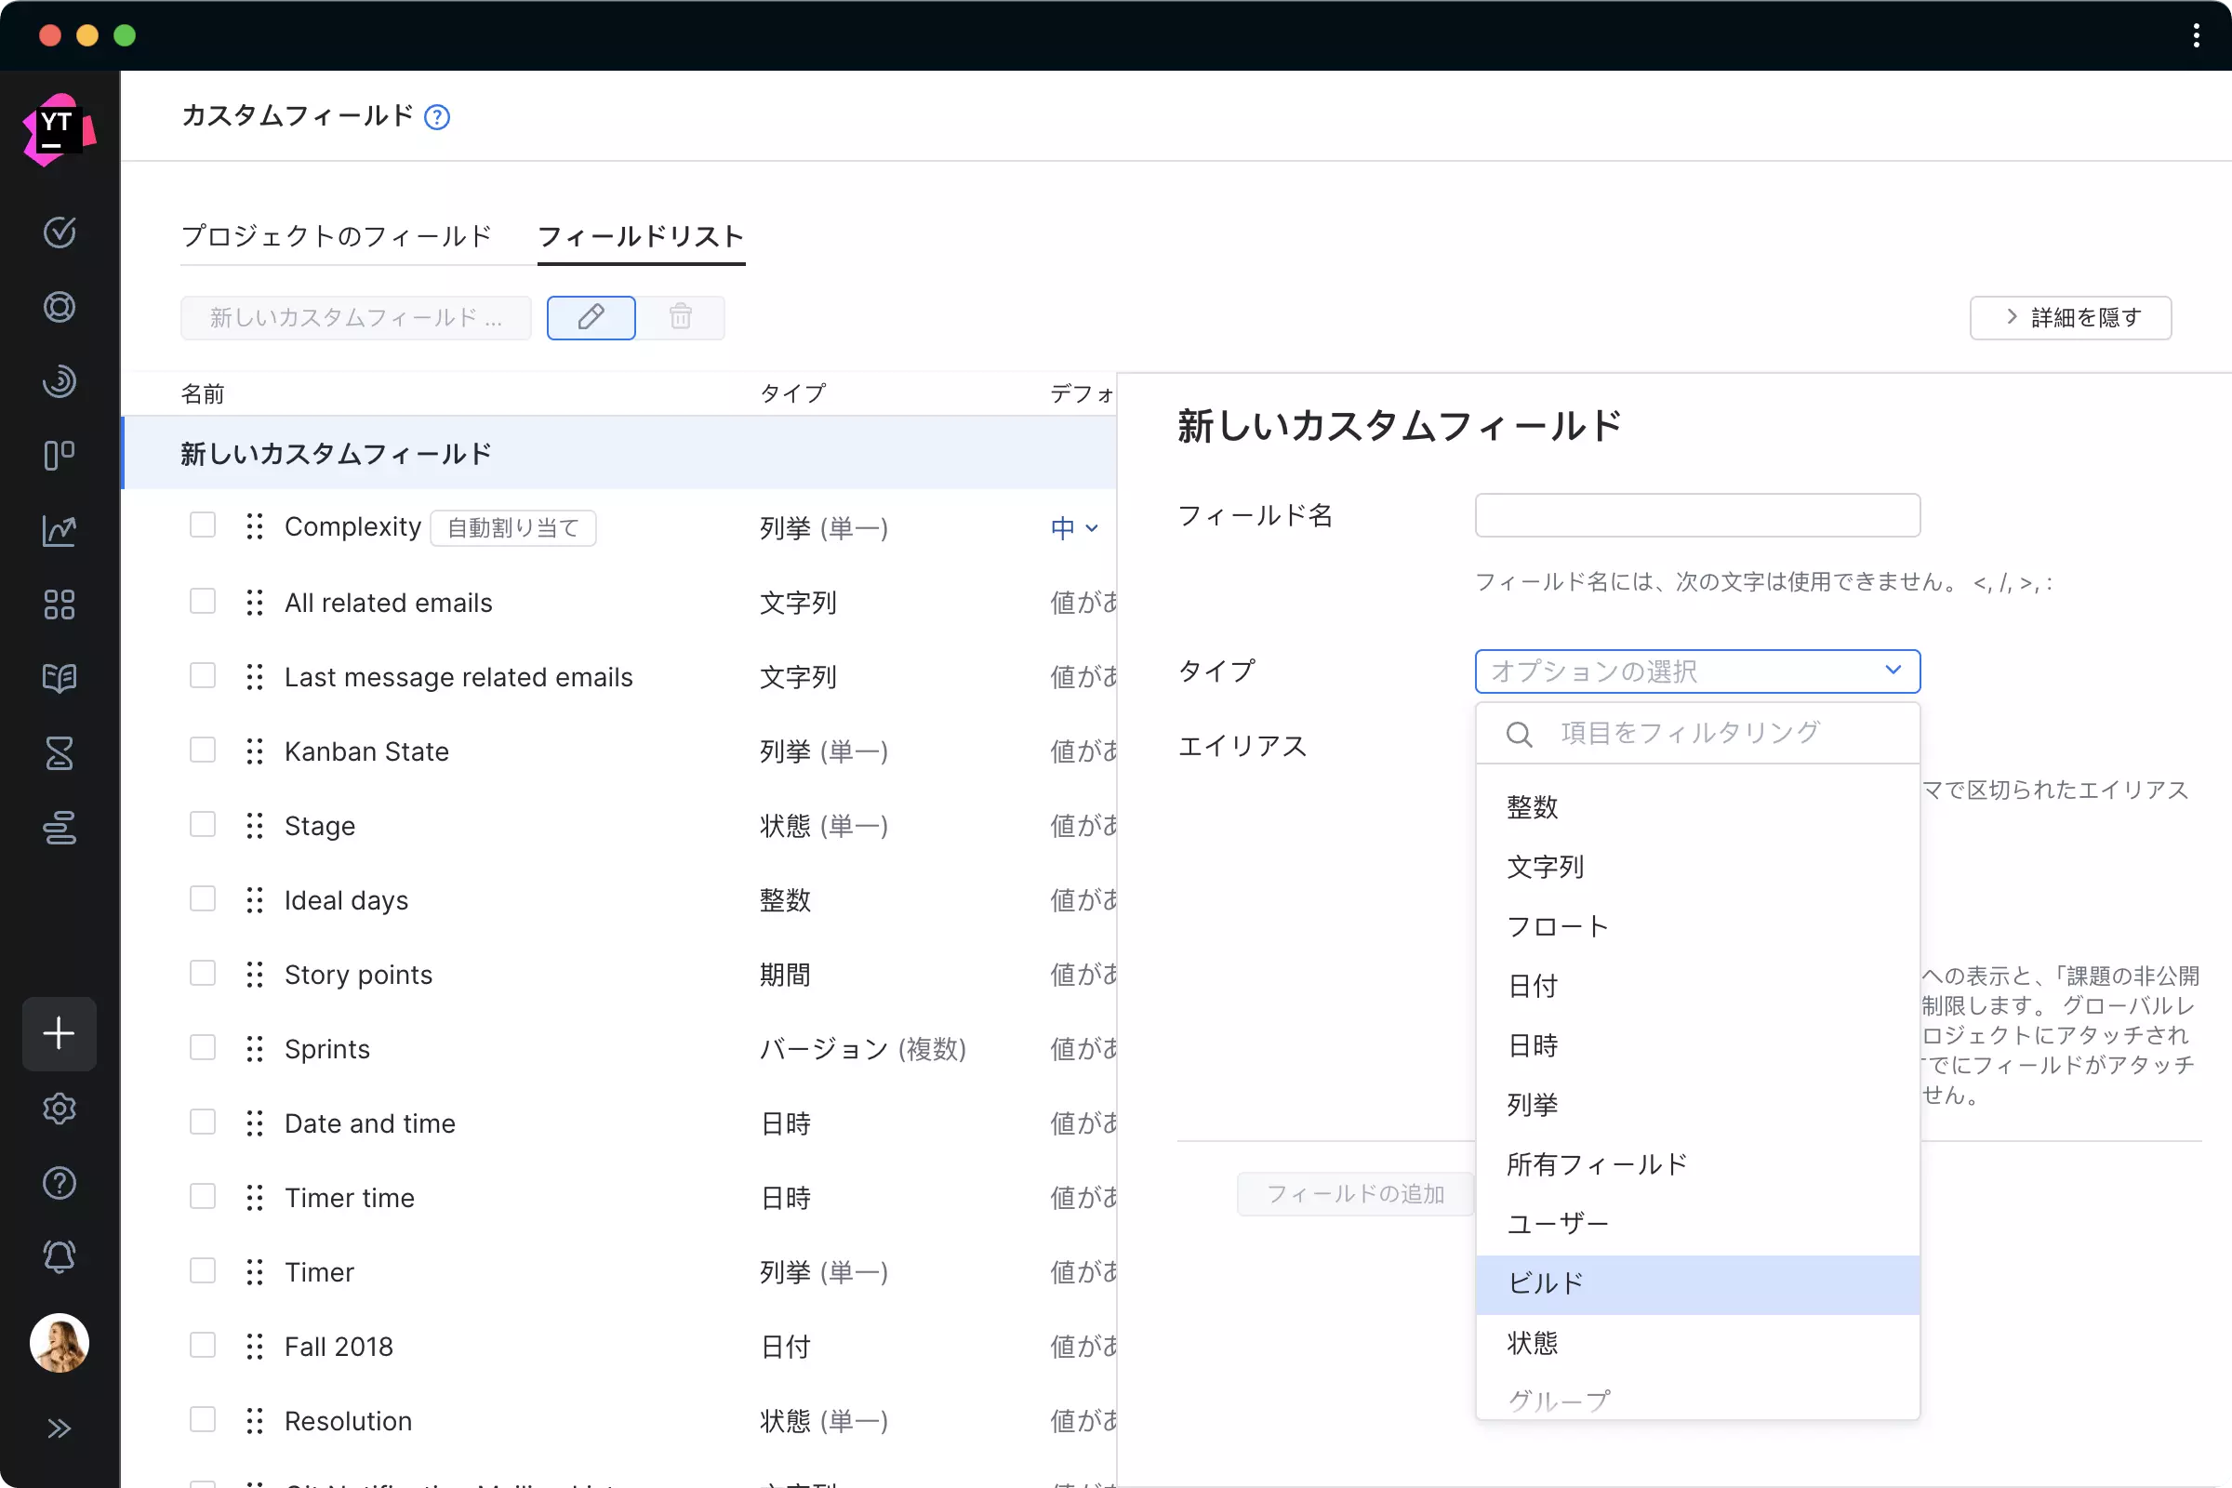Image resolution: width=2232 pixels, height=1488 pixels.
Task: Click the 詳細を隠す button
Action: click(x=2070, y=318)
